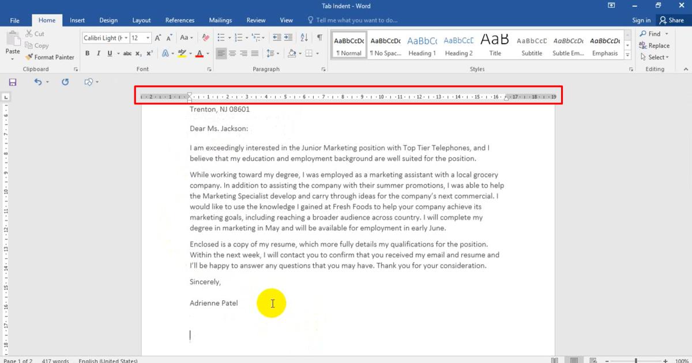Increase font size with Grow Font
692x363 pixels.
click(x=158, y=37)
